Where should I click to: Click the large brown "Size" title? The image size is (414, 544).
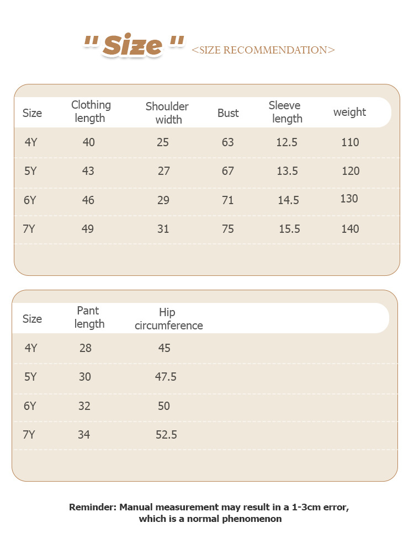coord(133,46)
